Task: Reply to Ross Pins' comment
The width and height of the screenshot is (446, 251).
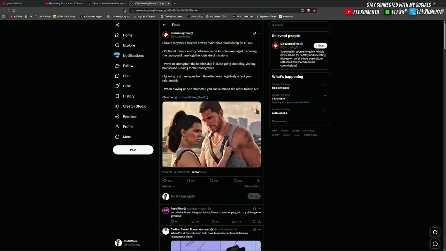Action: (172, 222)
